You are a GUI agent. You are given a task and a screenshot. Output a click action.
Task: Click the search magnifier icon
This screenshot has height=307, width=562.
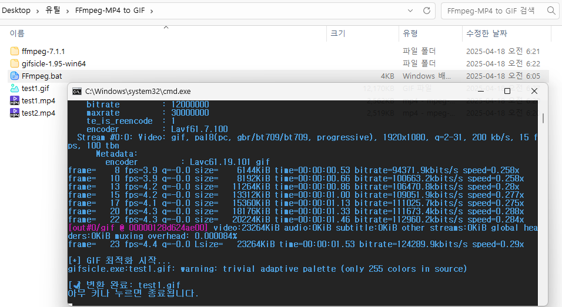tap(551, 11)
